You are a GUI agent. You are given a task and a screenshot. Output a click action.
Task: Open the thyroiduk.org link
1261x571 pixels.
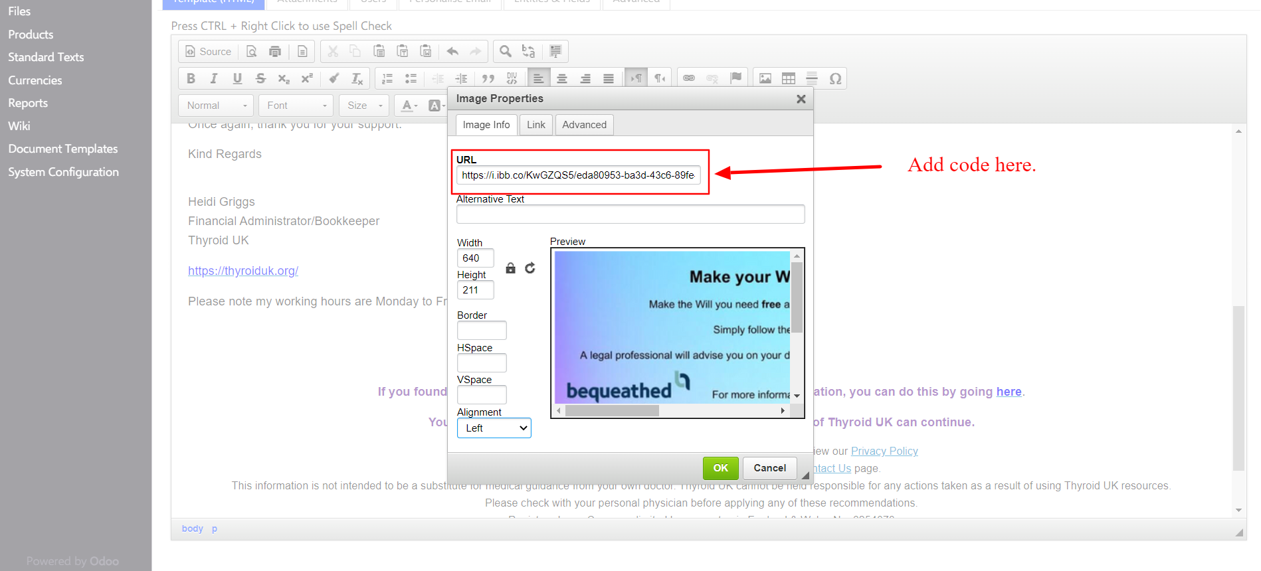(243, 271)
